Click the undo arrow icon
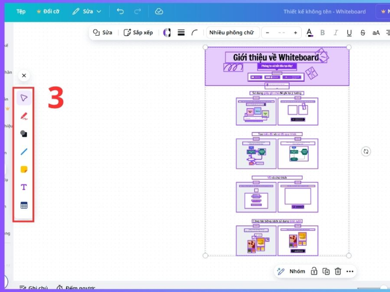Screen dimensions: 390x292 [120, 11]
